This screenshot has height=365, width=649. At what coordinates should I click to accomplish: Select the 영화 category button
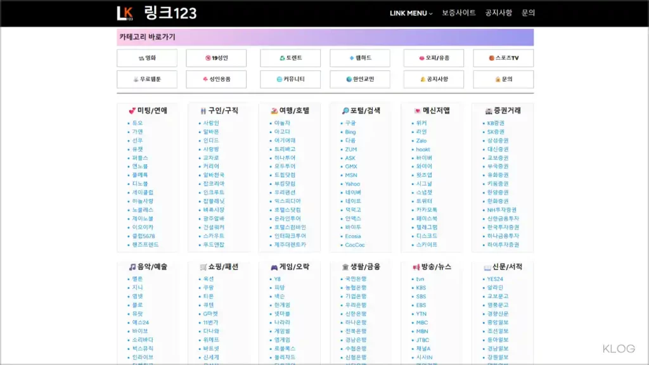[147, 58]
